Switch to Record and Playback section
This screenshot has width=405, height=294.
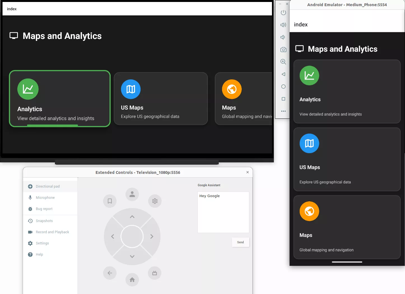[x=52, y=232]
